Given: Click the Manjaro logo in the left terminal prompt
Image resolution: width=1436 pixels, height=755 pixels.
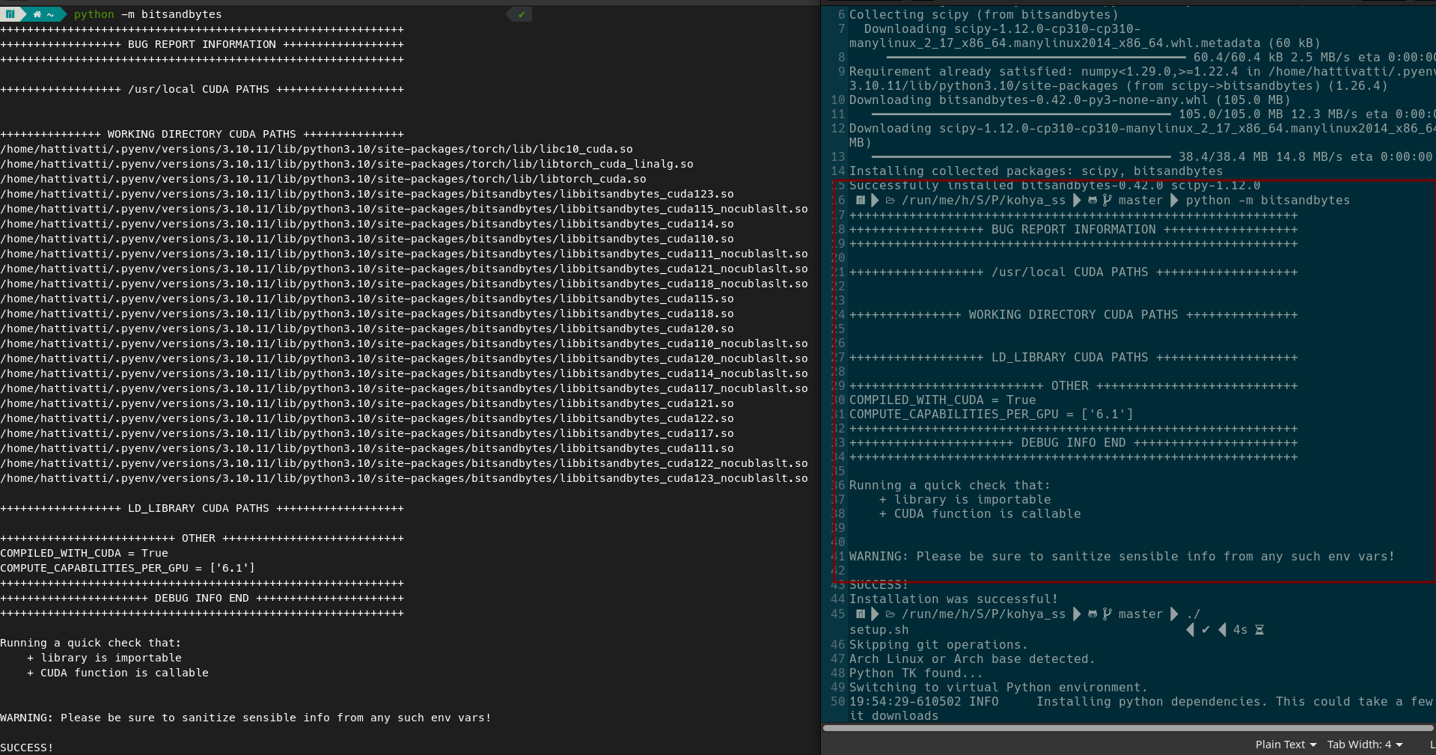Looking at the screenshot, I should pyautogui.click(x=10, y=14).
